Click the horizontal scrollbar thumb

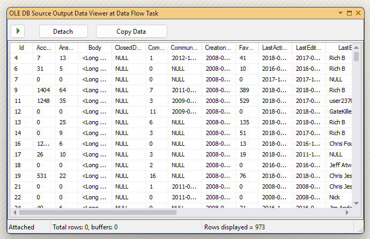tap(98, 212)
